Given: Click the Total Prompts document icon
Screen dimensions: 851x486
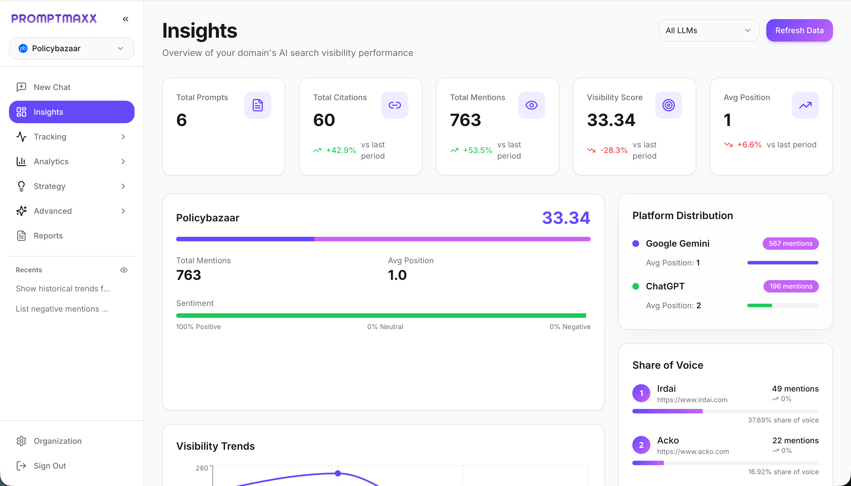Looking at the screenshot, I should 257,105.
